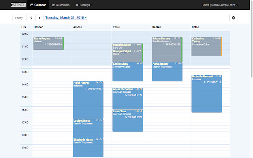Click the phone icon in Livia Chen's appointment
This screenshot has width=253, height=158.
[x=126, y=117]
